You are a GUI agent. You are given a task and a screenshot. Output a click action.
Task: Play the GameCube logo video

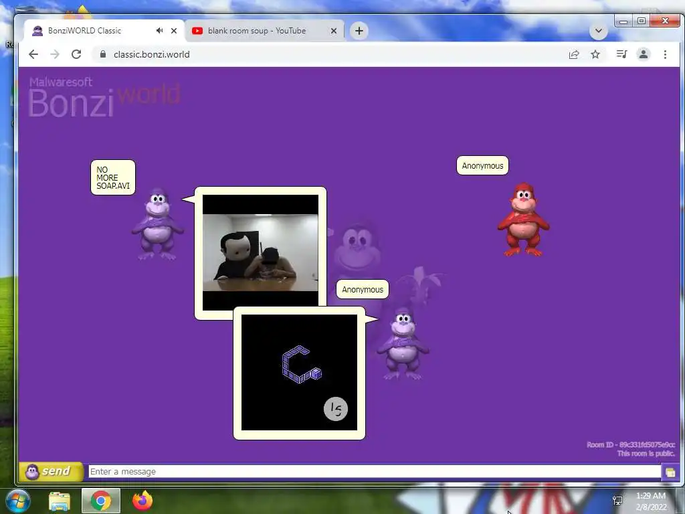(x=299, y=372)
